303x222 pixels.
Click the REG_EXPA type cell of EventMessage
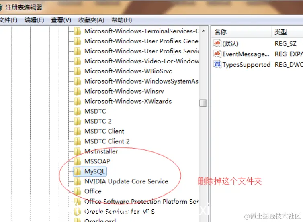click(x=289, y=54)
